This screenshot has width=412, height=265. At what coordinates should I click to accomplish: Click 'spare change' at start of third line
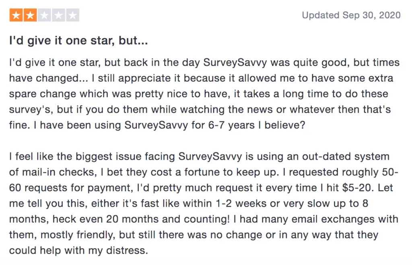click(43, 94)
